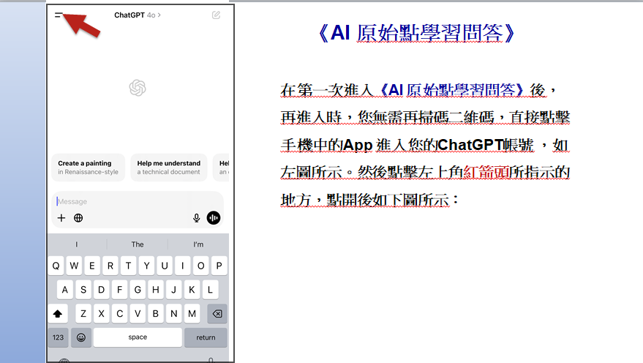The image size is (643, 363).
Task: Tap the W key on keyboard
Action: pos(74,266)
